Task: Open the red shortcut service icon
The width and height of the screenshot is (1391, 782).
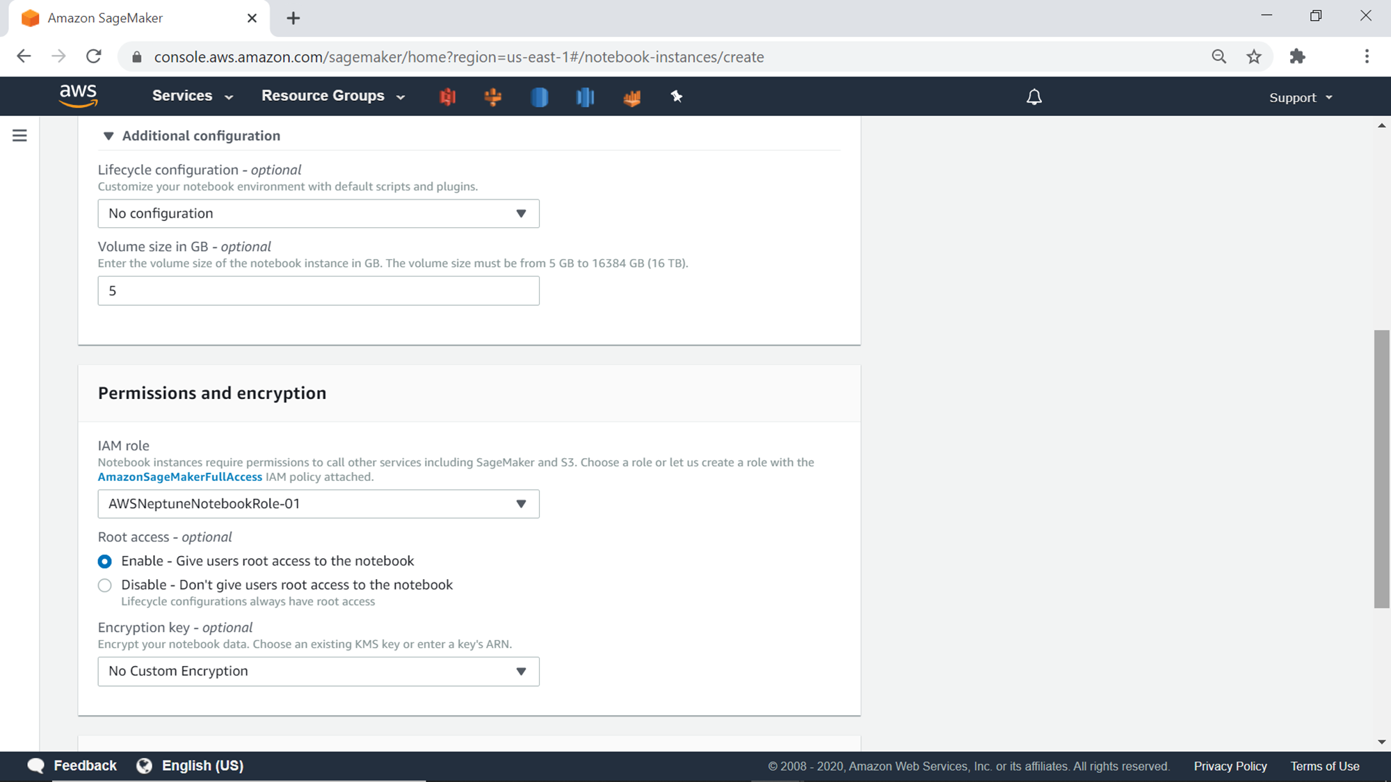Action: (x=448, y=97)
